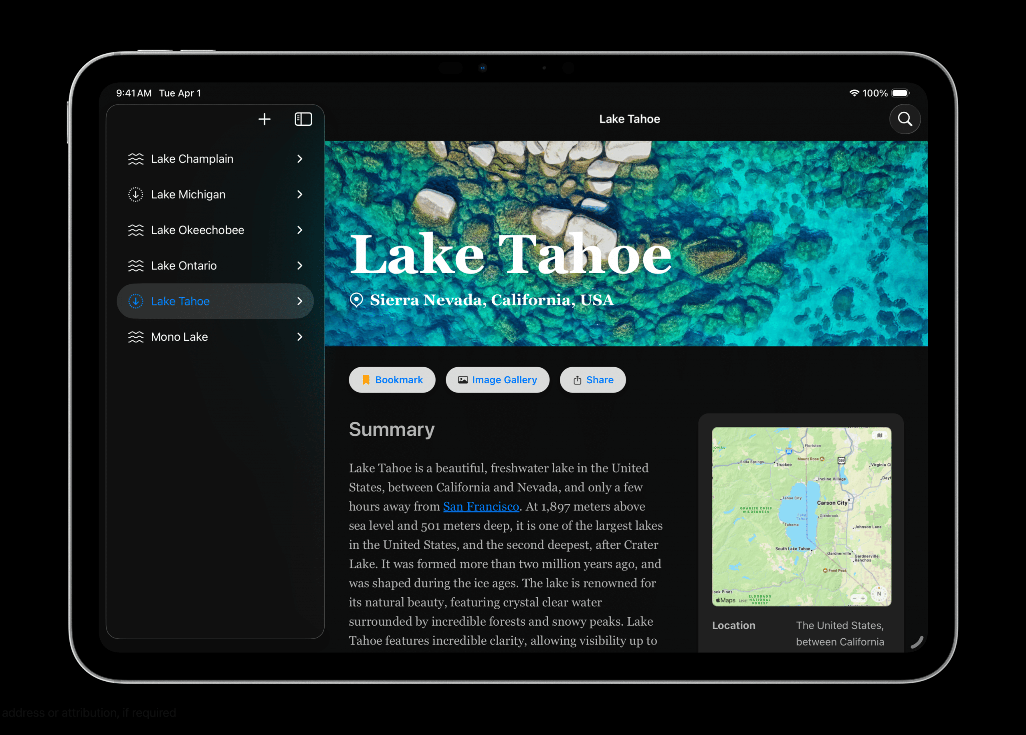Viewport: 1026px width, 735px height.
Task: Open the Image Gallery
Action: (497, 380)
